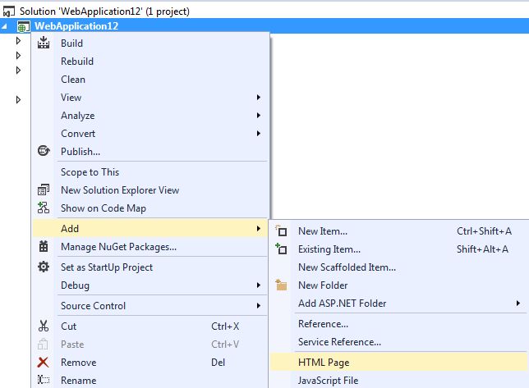The height and width of the screenshot is (388, 529).
Task: Click the Publish globe icon
Action: (x=44, y=151)
